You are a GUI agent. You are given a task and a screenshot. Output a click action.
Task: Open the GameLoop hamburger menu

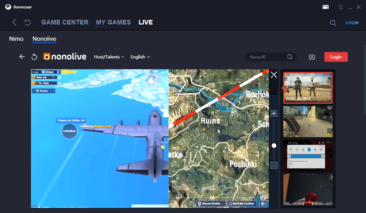[x=340, y=7]
